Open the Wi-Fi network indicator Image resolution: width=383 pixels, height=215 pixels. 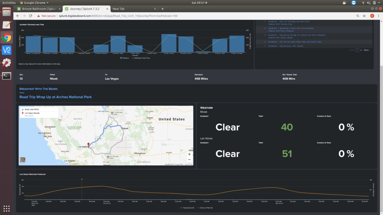[x=363, y=3]
